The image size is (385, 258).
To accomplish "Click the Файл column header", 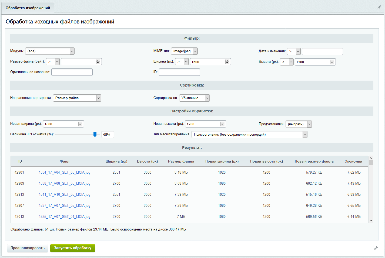I will tap(65, 161).
